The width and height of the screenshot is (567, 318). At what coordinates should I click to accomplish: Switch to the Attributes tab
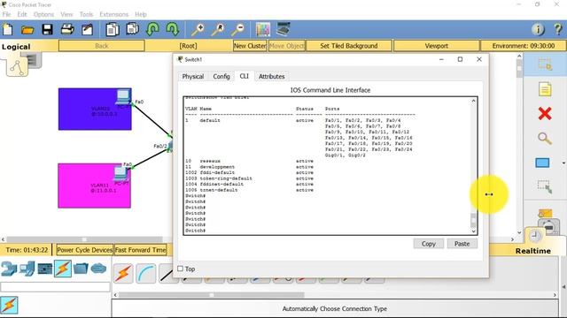(272, 77)
